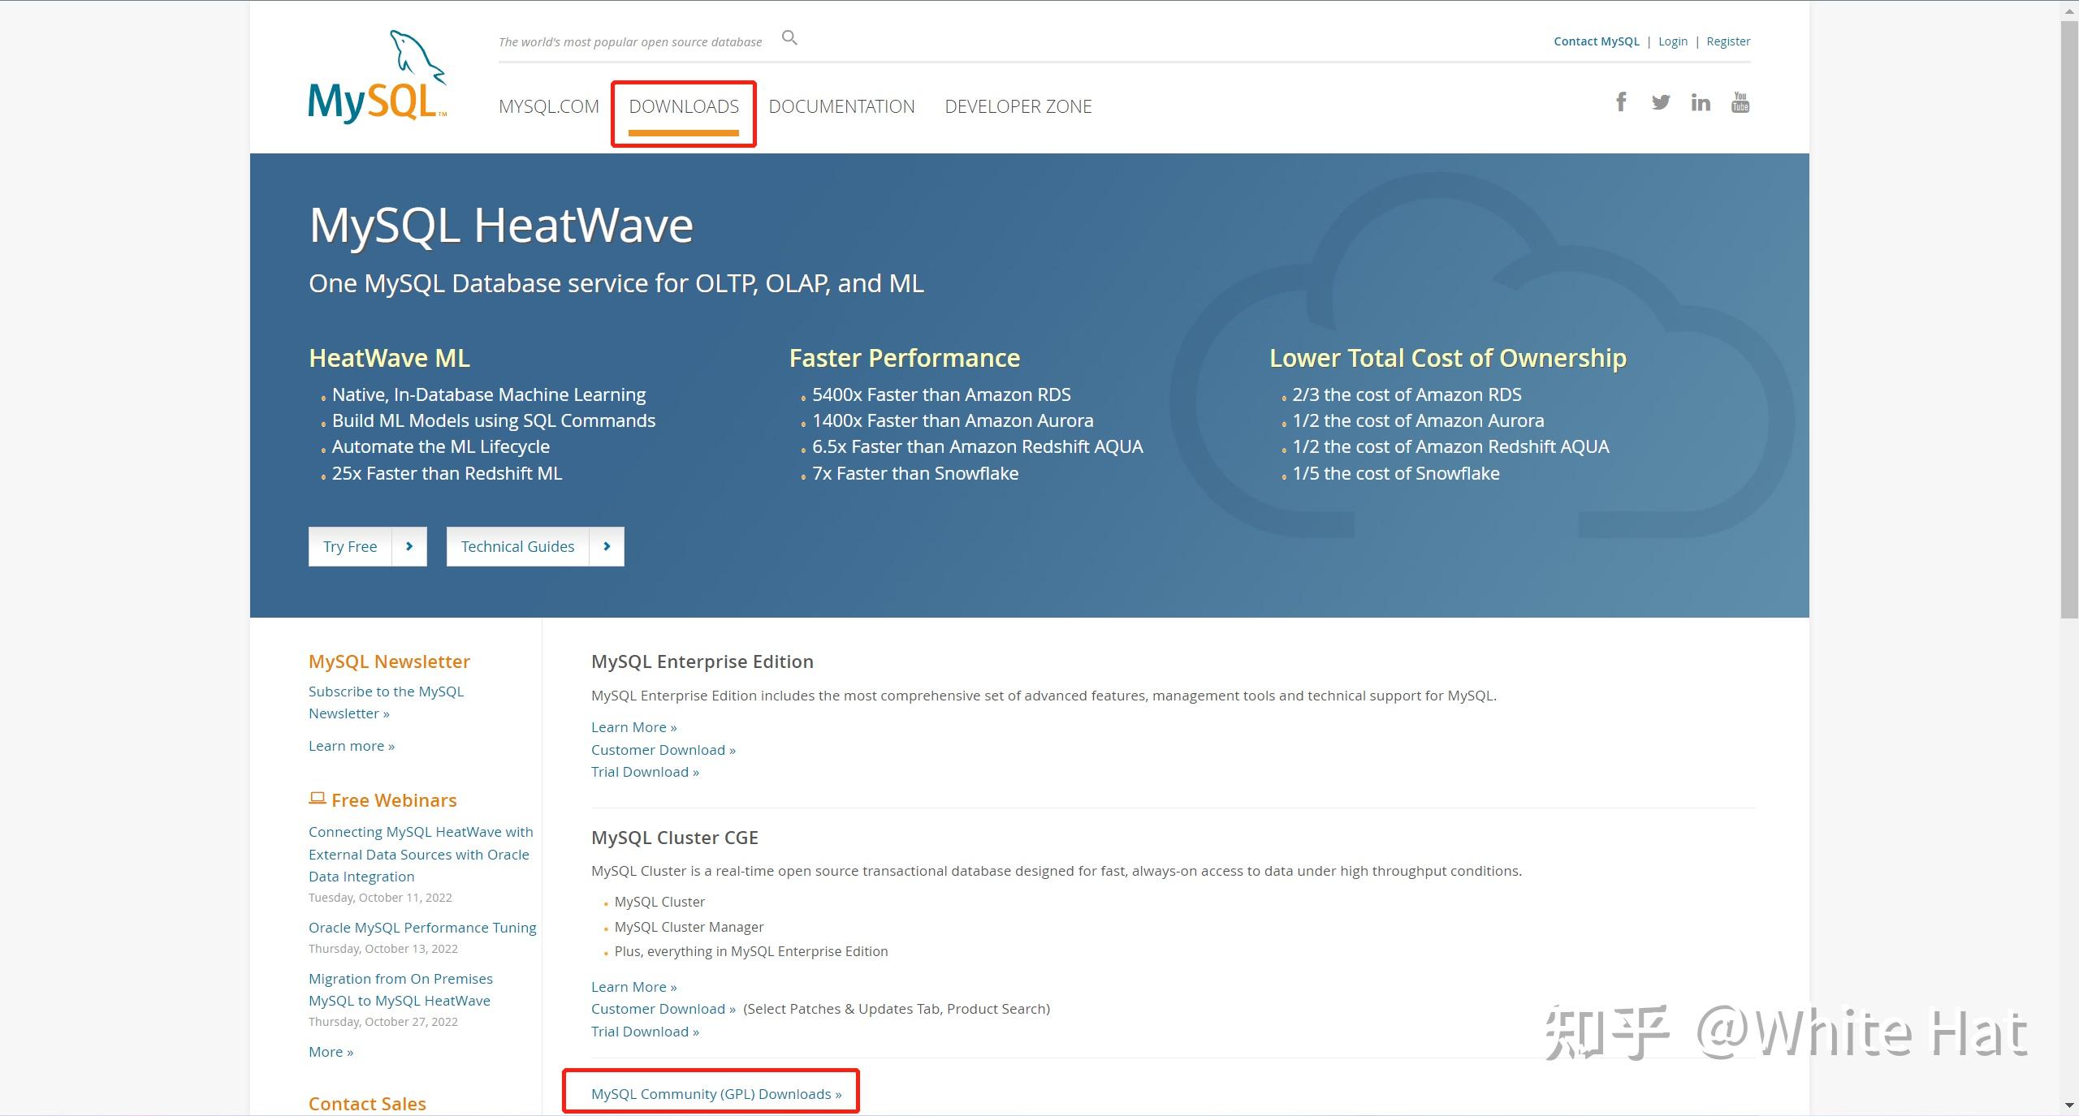2079x1116 pixels.
Task: Open the Facebook social icon
Action: [1621, 102]
